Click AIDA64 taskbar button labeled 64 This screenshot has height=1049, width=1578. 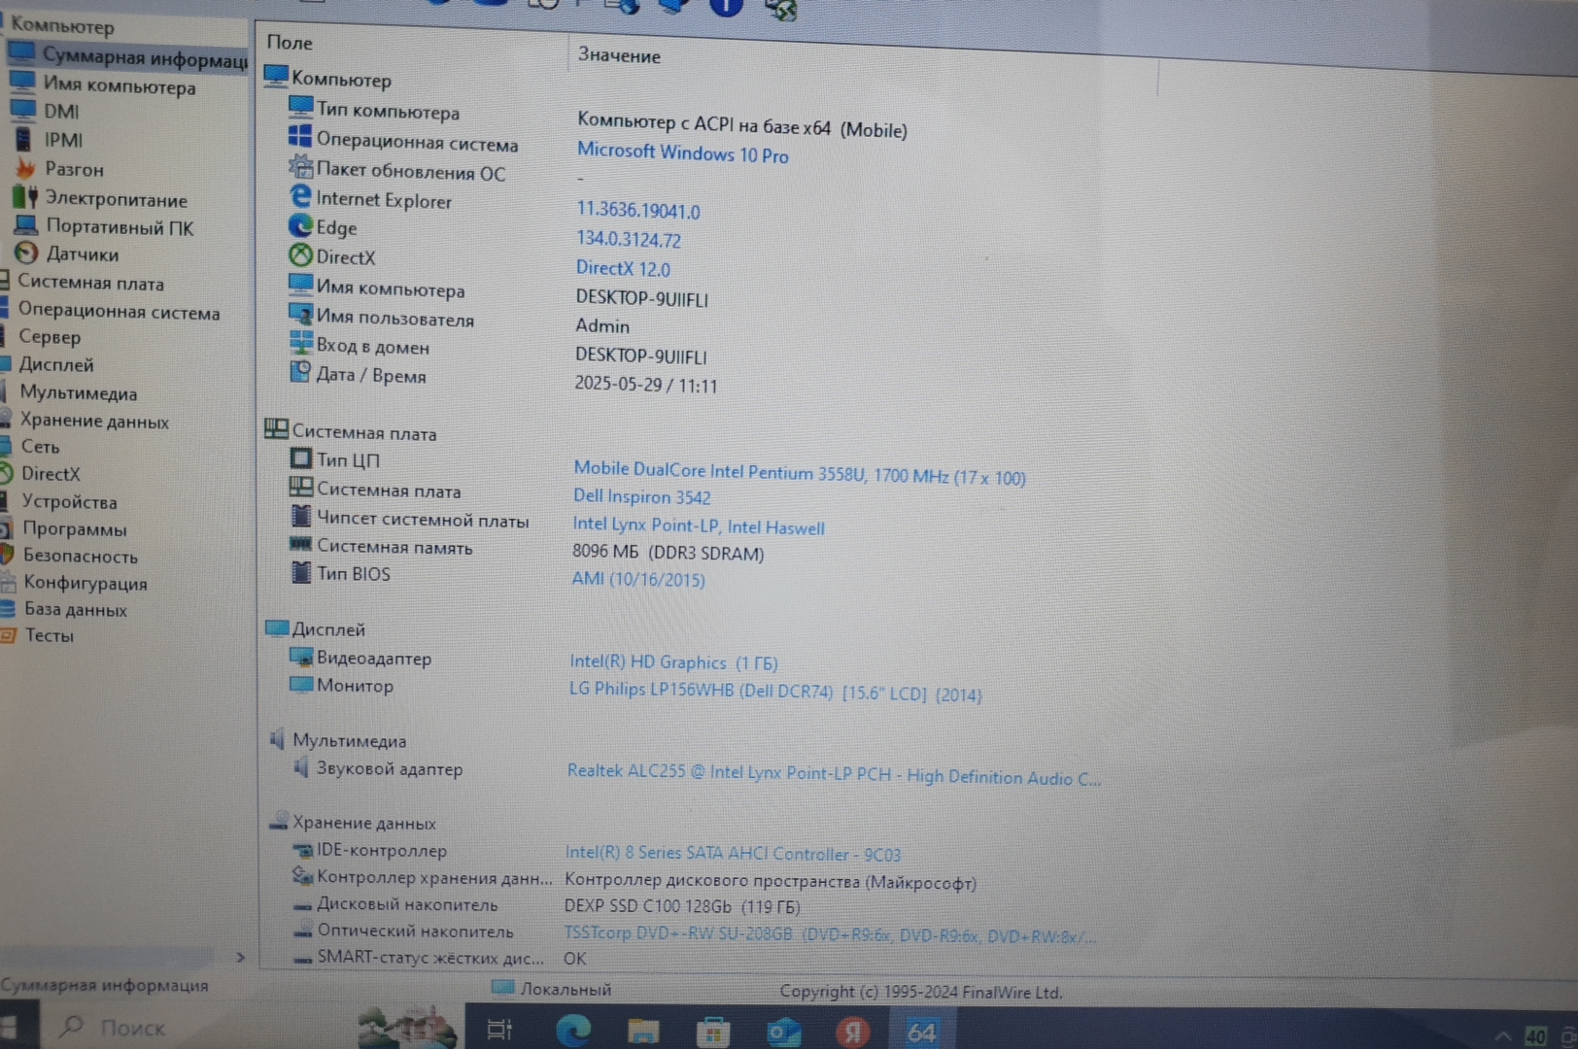tap(921, 1032)
